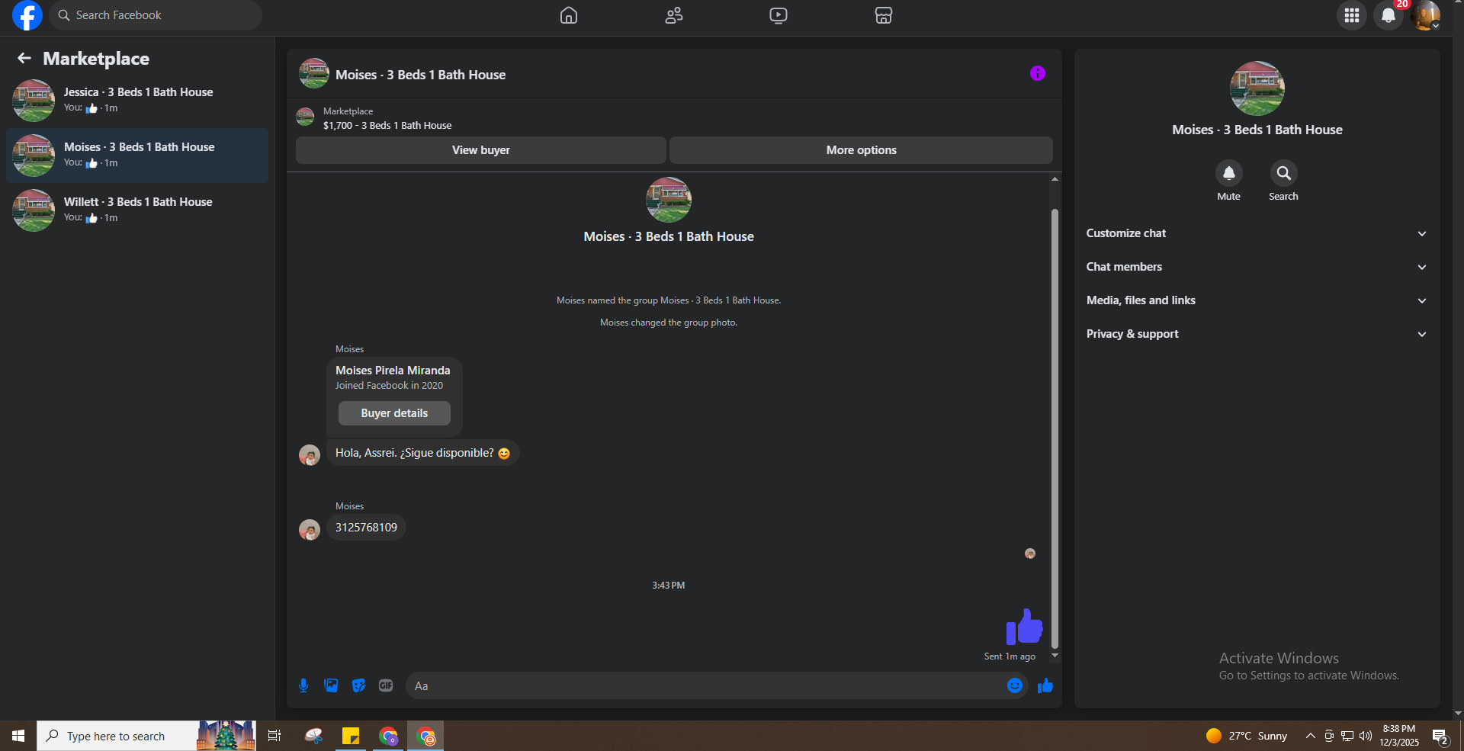Open Task View on the taskbar
Viewport: 1464px width, 751px height.
tap(274, 736)
